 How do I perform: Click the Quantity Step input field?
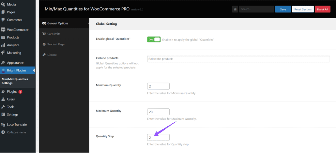pos(158,137)
